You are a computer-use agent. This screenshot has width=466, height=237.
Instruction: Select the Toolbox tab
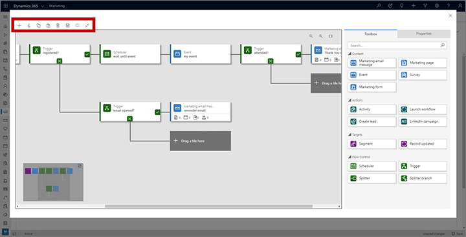click(x=371, y=34)
